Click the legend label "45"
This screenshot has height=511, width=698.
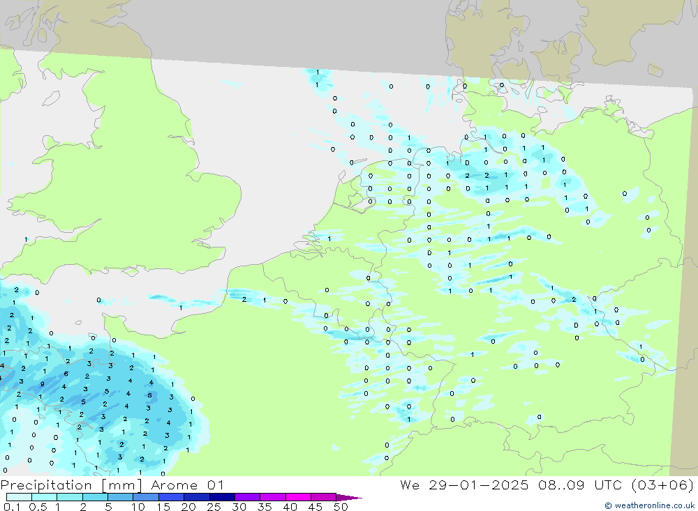[315, 507]
